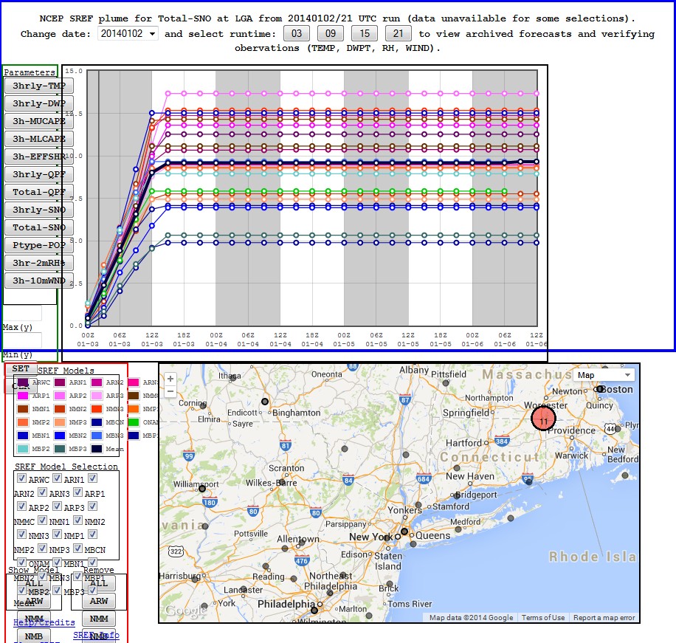Viewport: 676px width, 643px height.
Task: Uncheck the ARN1 model checkbox
Action: [57, 478]
